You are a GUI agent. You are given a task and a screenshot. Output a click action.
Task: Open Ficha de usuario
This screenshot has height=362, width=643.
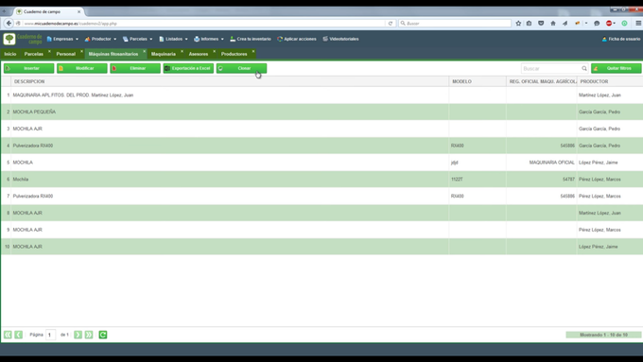pyautogui.click(x=621, y=39)
